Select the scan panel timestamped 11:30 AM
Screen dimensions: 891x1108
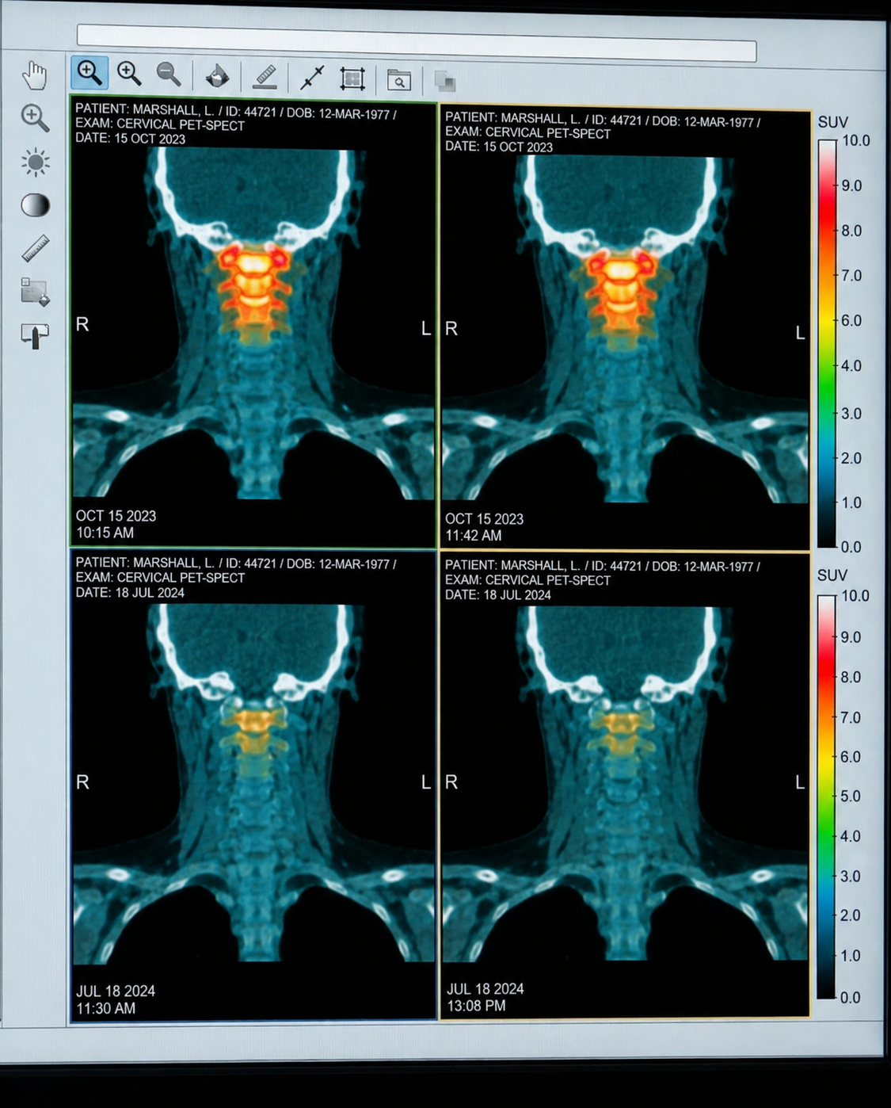pyautogui.click(x=253, y=785)
